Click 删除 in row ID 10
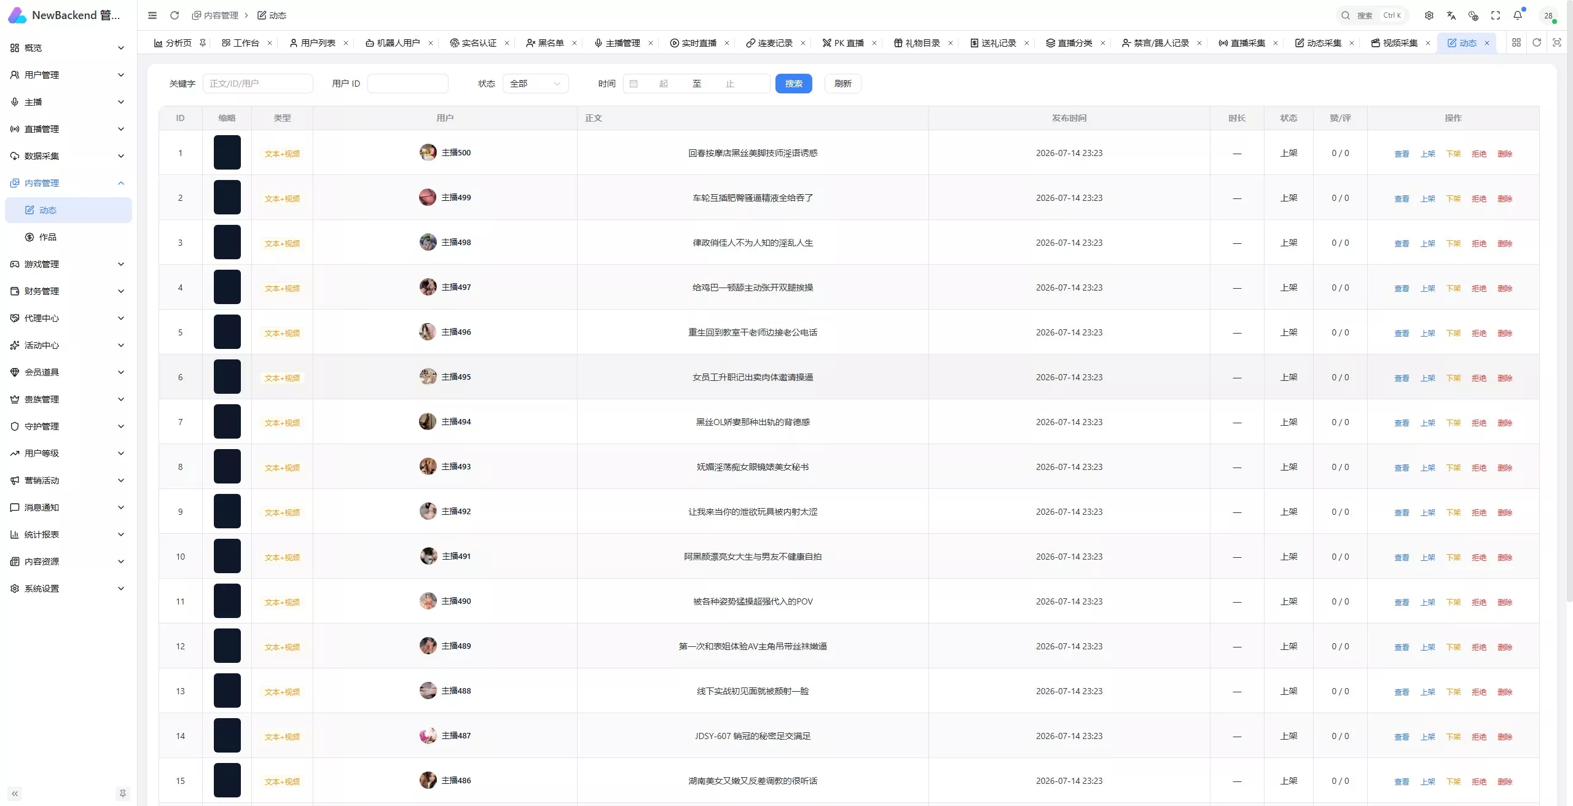The width and height of the screenshot is (1573, 806). (x=1505, y=558)
